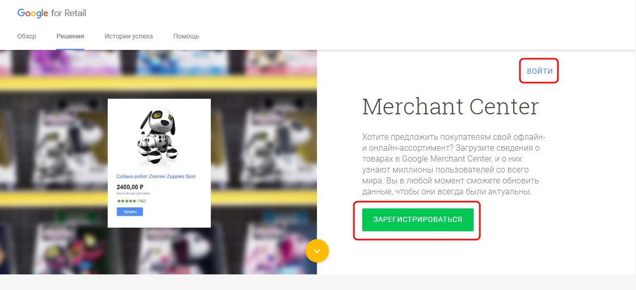The width and height of the screenshot is (636, 290).
Task: Click the yellow down-arrow circle button
Action: (317, 251)
